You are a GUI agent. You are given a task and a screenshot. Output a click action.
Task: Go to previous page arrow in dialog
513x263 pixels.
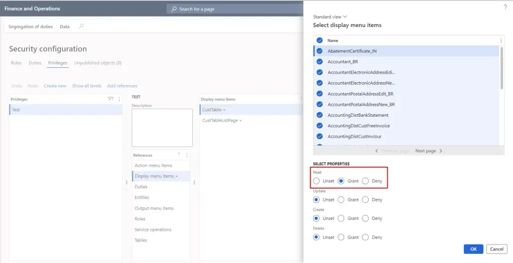377,151
